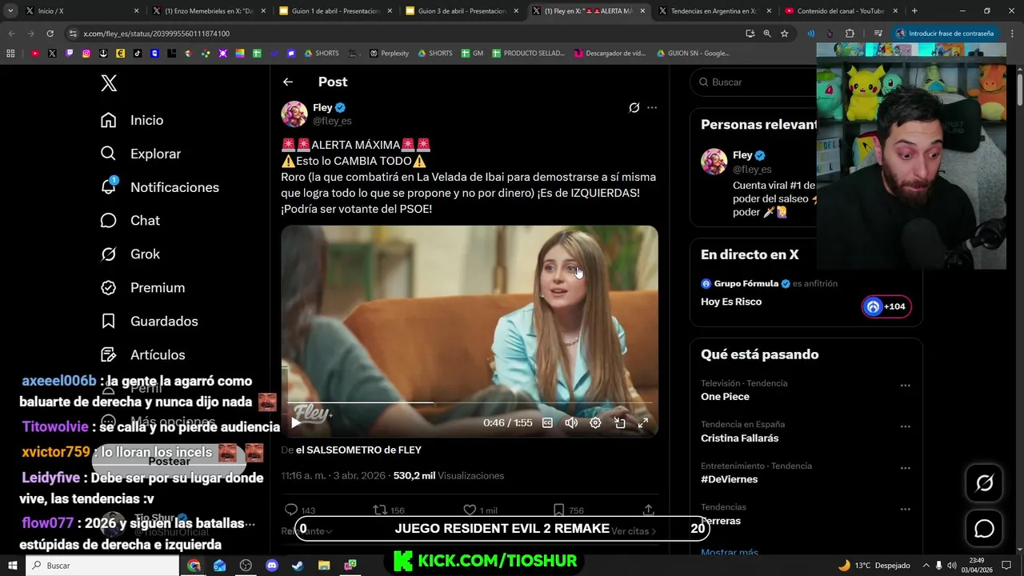This screenshot has height=576, width=1024.
Task: Seek on the video progress bar
Action: pos(470,402)
